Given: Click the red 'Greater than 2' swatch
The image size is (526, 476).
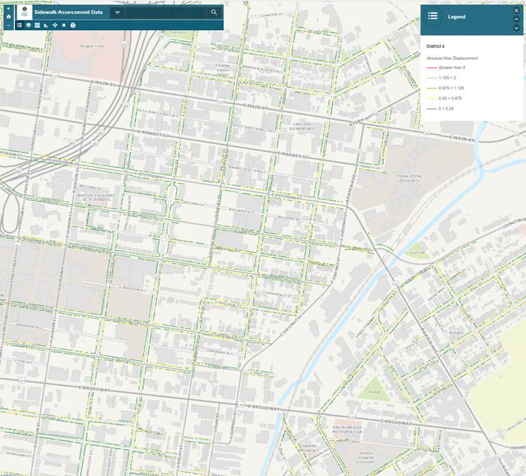Looking at the screenshot, I should pyautogui.click(x=431, y=68).
